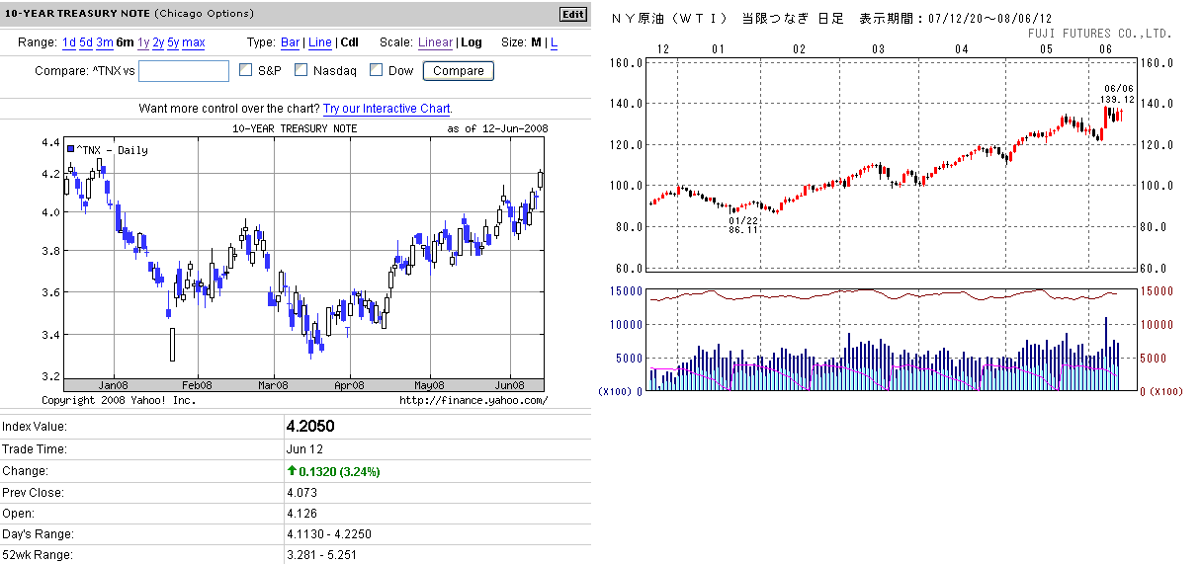Select max range for chart
This screenshot has height=564, width=1202.
point(194,42)
